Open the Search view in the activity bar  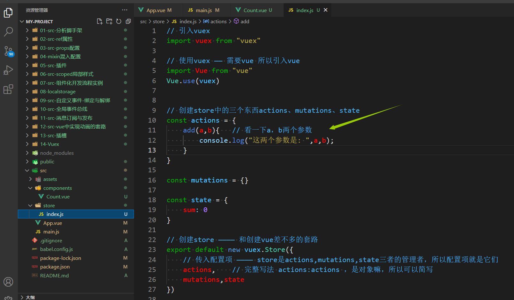point(8,32)
